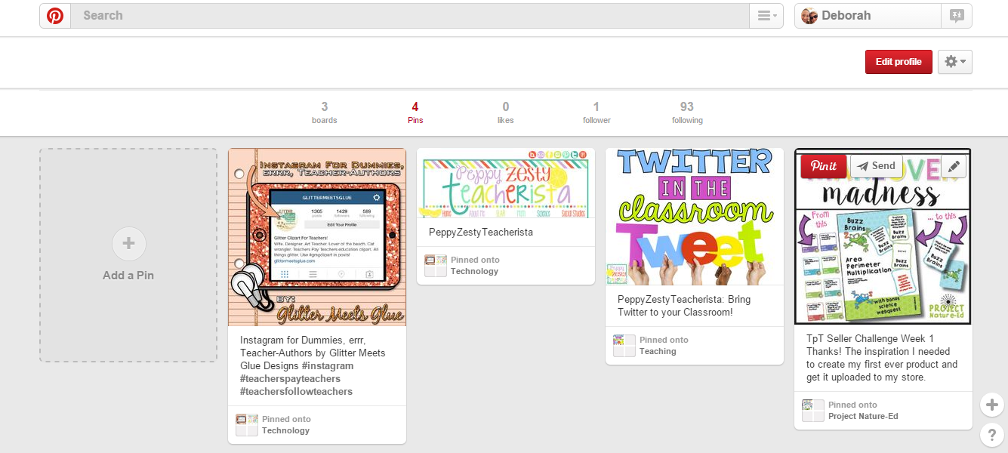Click the Project Nature-Ed board thumbnail icon
The height and width of the screenshot is (453, 1008).
(x=813, y=411)
